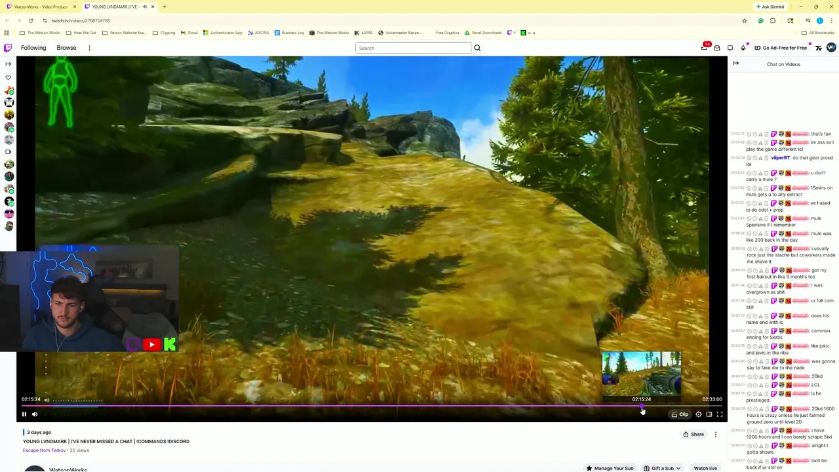Open Ask Gemini in the browser
The image size is (839, 472).
tap(770, 7)
